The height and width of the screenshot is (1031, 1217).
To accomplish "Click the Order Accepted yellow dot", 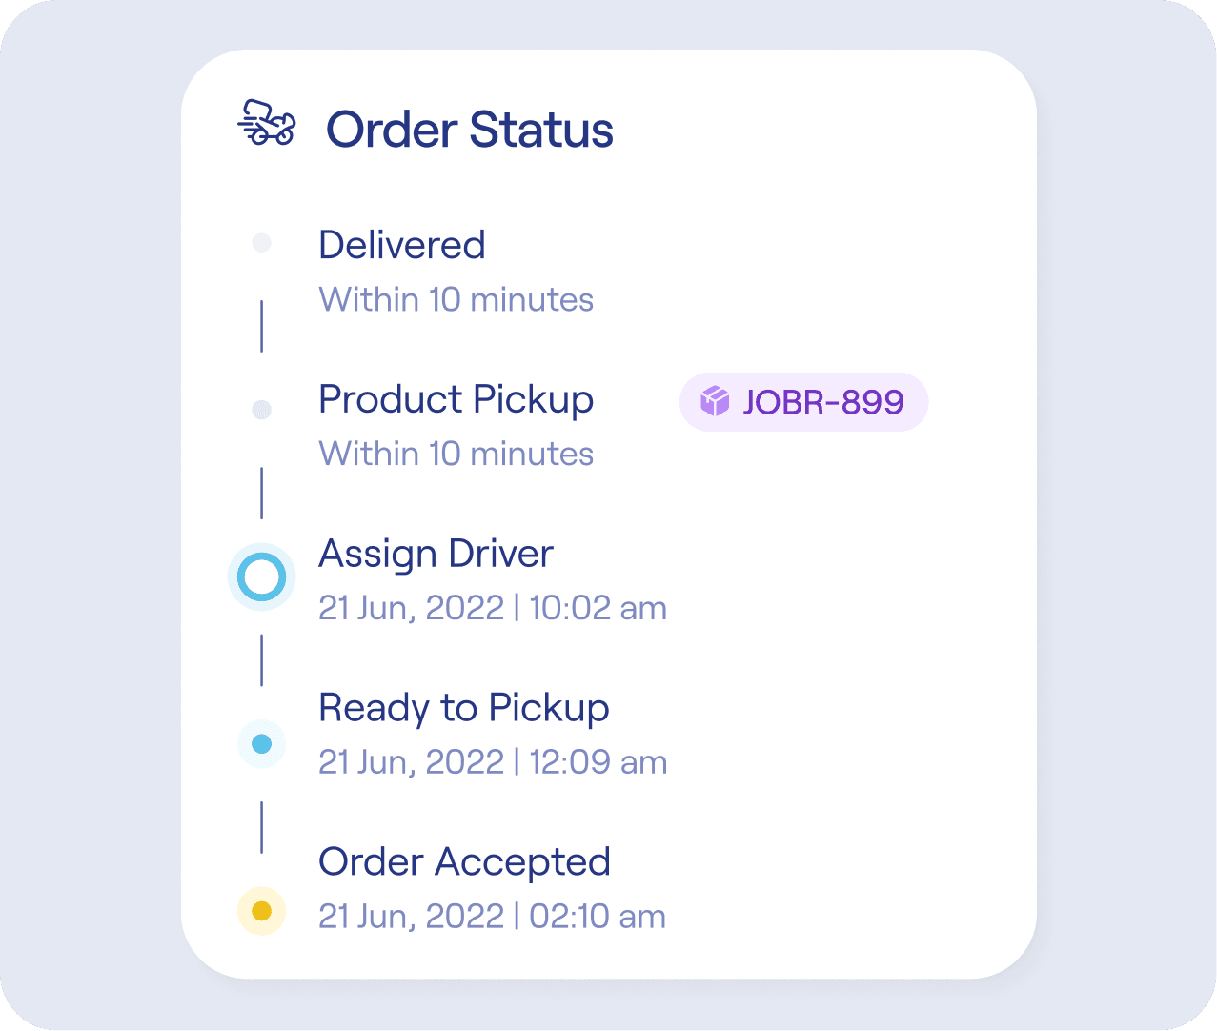I will coord(261,911).
